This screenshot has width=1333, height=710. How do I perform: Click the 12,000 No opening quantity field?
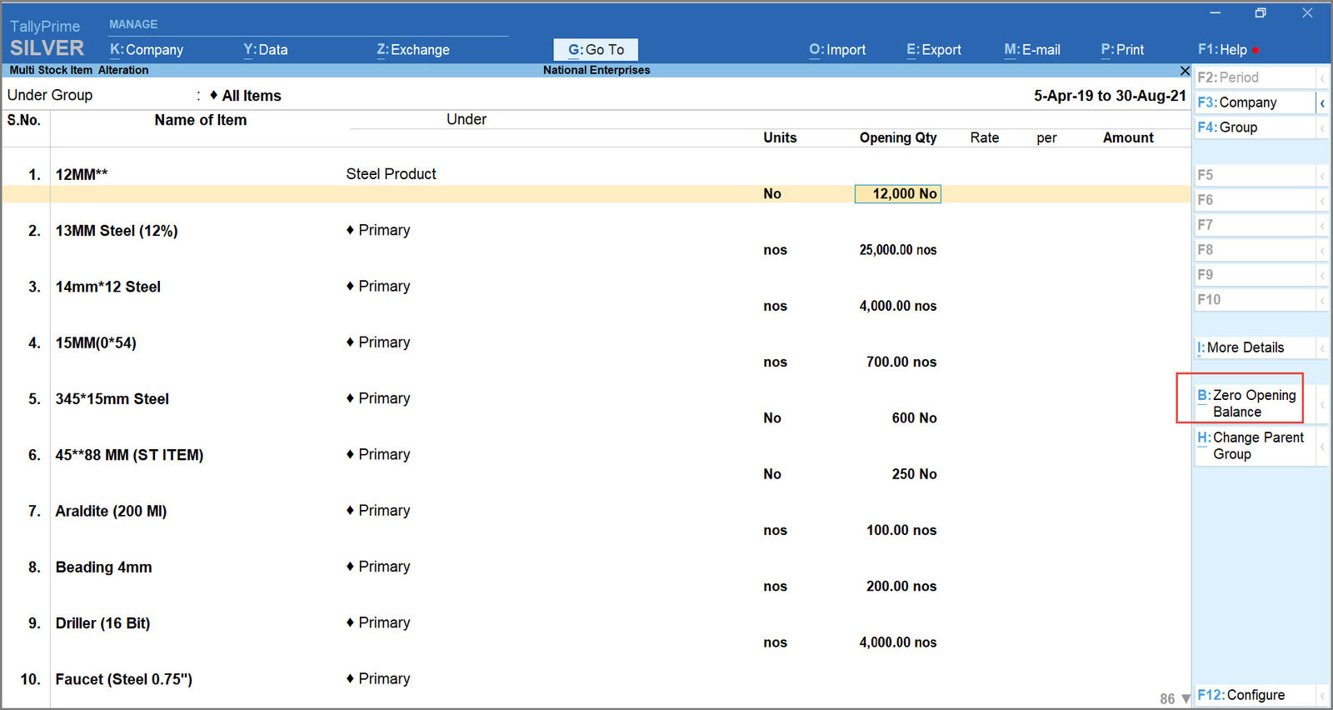(897, 194)
